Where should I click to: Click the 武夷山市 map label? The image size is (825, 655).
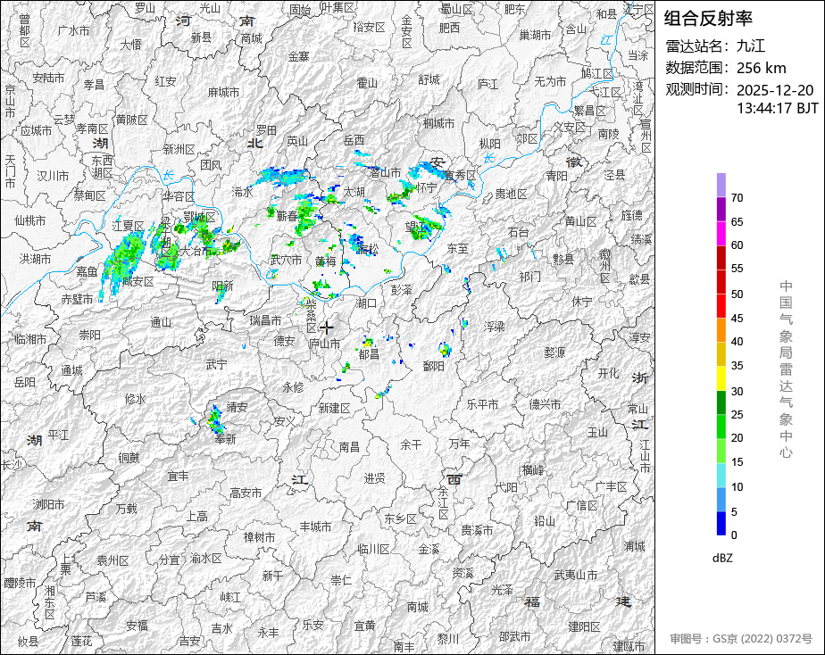tap(576, 575)
